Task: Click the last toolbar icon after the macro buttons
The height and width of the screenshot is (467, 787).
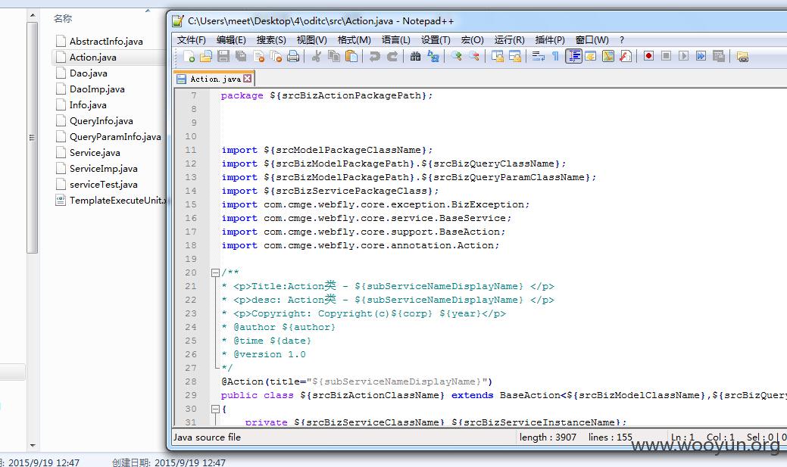Action: (x=742, y=56)
